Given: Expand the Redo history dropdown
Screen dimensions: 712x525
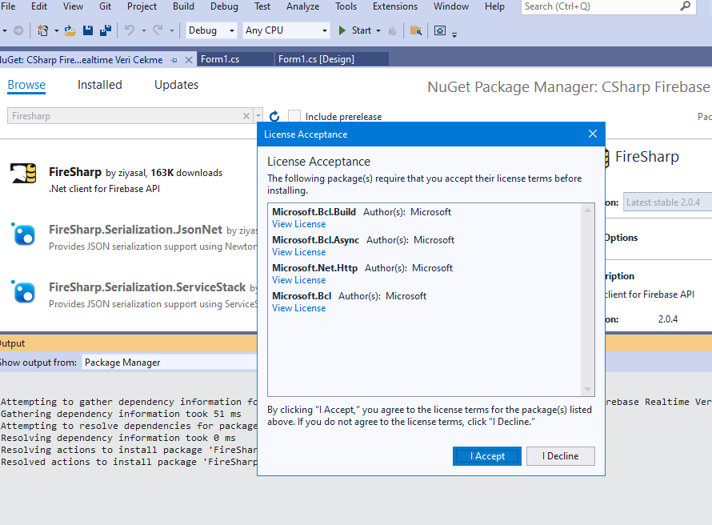Looking at the screenshot, I should coord(172,30).
